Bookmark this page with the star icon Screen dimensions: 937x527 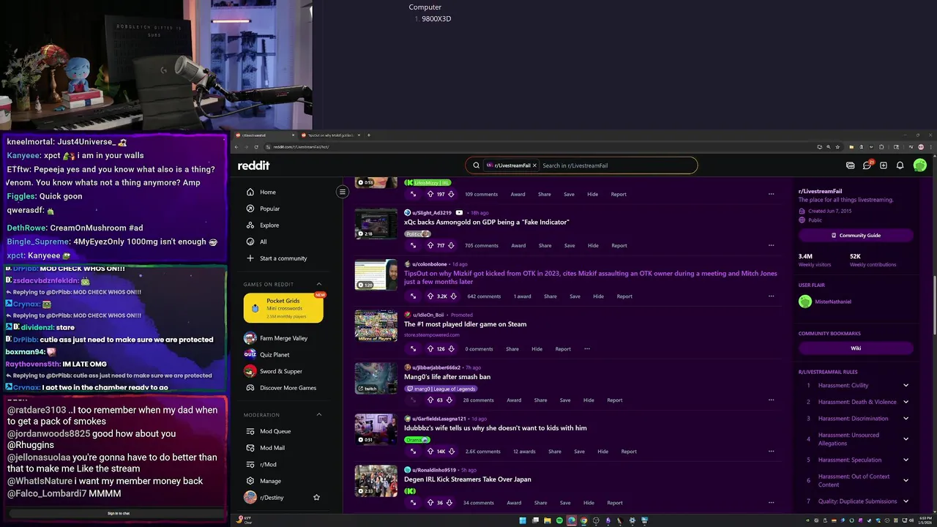pyautogui.click(x=838, y=146)
